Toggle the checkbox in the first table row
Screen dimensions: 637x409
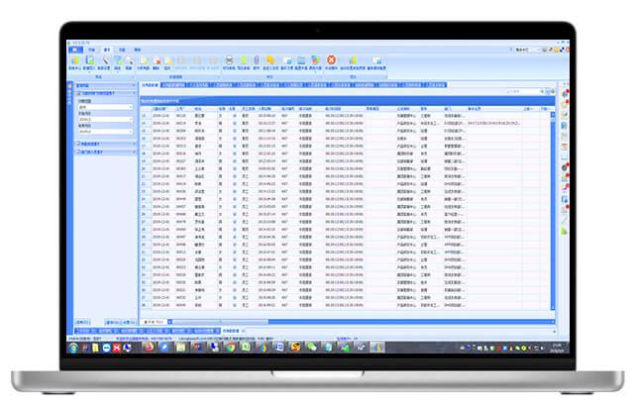click(234, 116)
